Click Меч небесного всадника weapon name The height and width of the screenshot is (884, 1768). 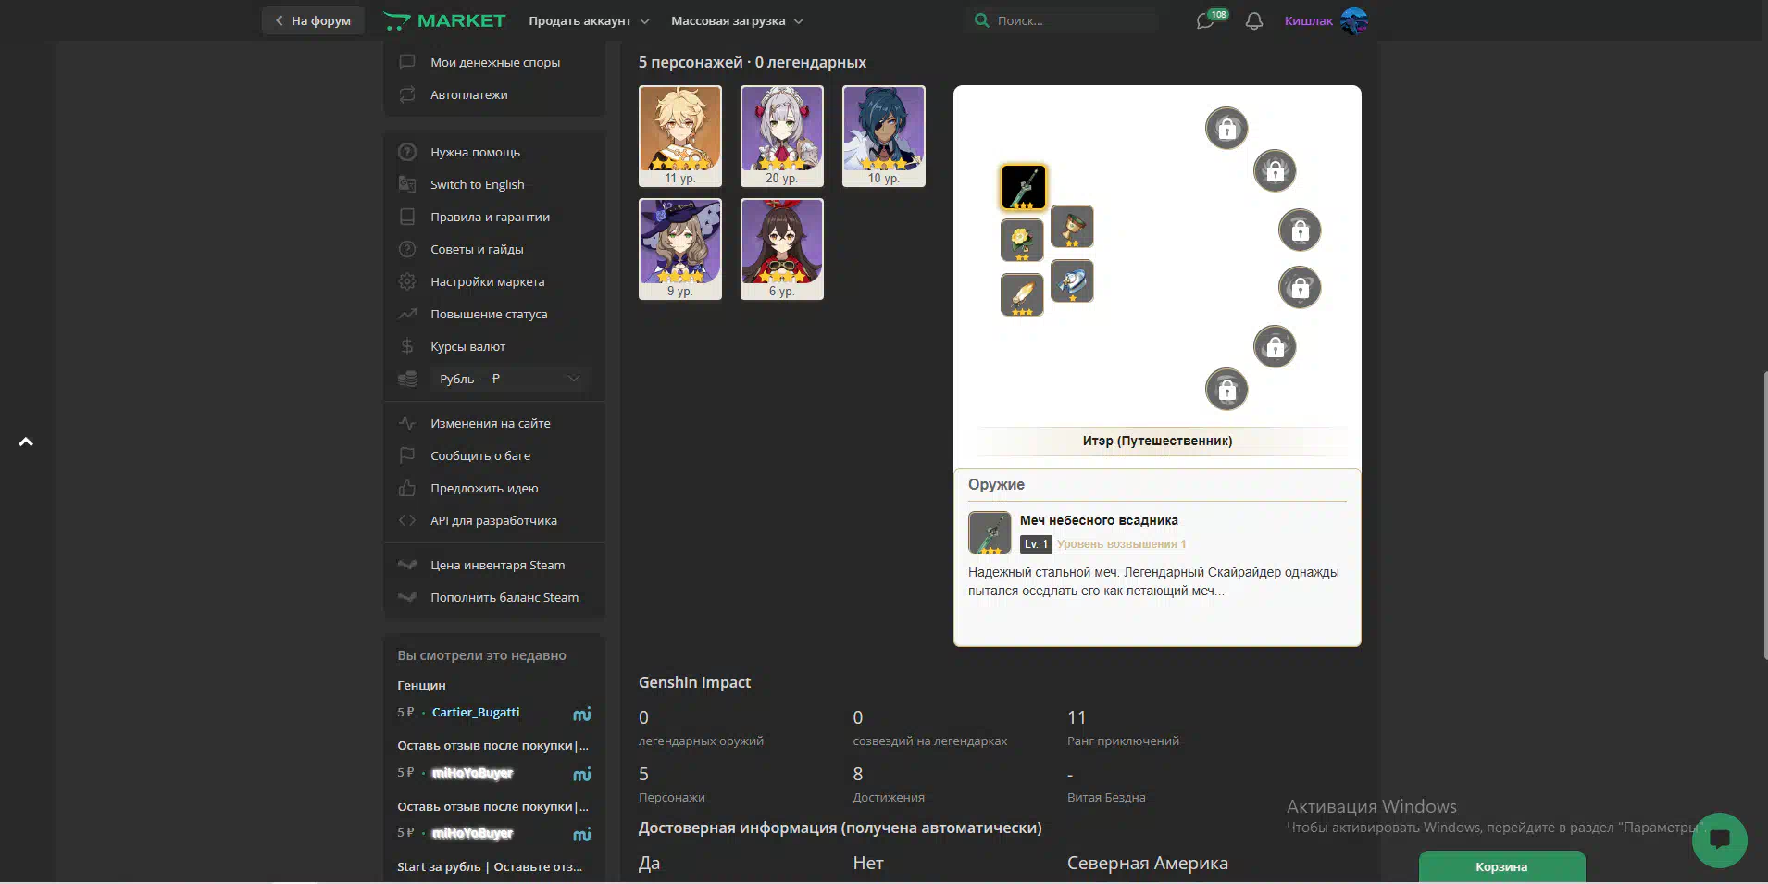(x=1099, y=520)
